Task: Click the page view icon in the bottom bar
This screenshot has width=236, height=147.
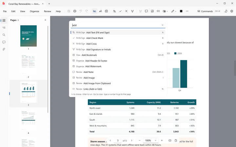Action: coord(176,140)
